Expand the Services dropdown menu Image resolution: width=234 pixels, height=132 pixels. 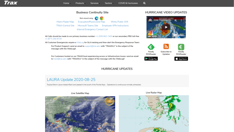pos(95,3)
